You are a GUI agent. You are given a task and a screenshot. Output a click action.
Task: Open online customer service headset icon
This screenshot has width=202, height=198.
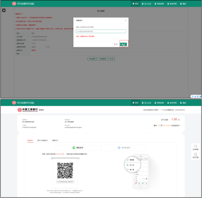click(x=195, y=147)
